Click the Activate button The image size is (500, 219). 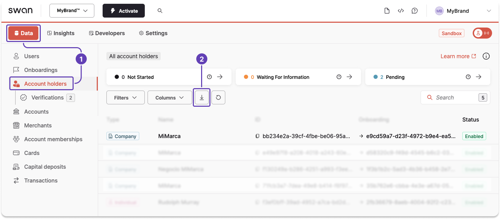click(123, 11)
